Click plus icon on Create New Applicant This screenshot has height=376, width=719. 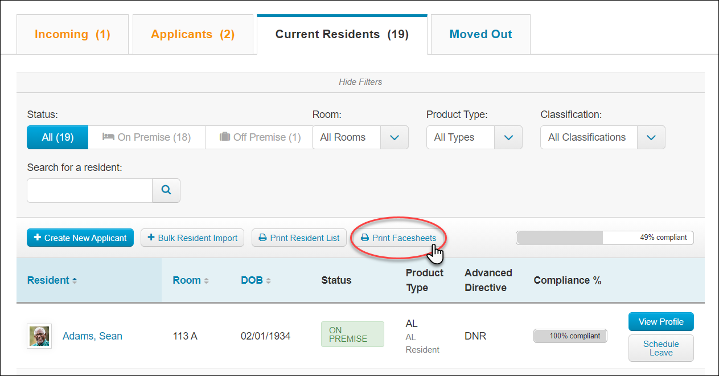[x=38, y=238]
